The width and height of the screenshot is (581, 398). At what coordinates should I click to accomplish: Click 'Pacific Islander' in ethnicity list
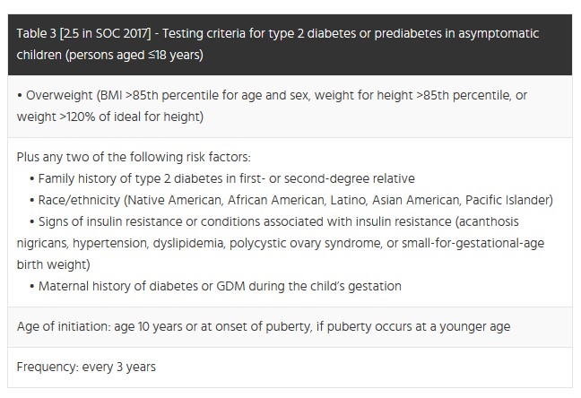pos(507,200)
